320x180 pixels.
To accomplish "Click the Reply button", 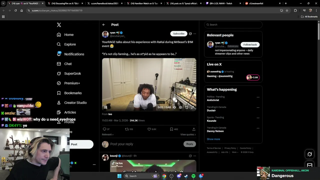I will (190, 144).
